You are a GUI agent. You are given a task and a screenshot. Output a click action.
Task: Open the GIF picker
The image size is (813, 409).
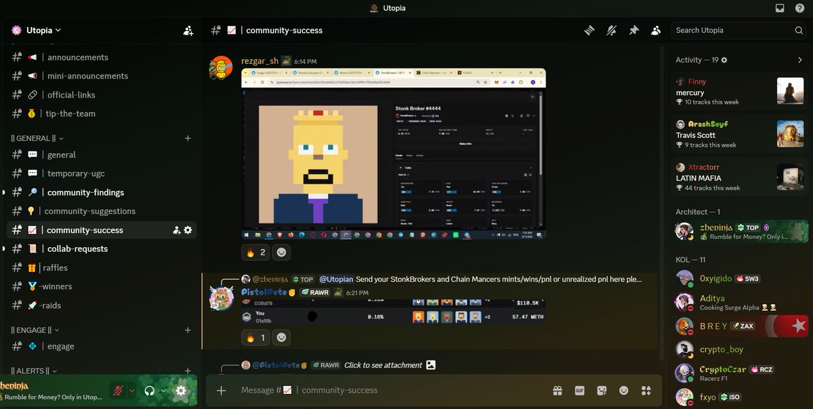point(579,391)
